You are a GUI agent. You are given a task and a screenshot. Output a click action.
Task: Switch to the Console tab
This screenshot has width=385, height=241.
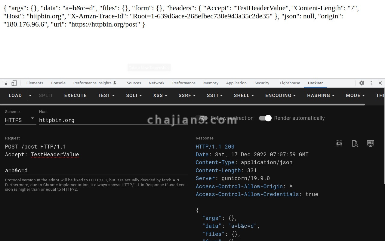pos(58,83)
